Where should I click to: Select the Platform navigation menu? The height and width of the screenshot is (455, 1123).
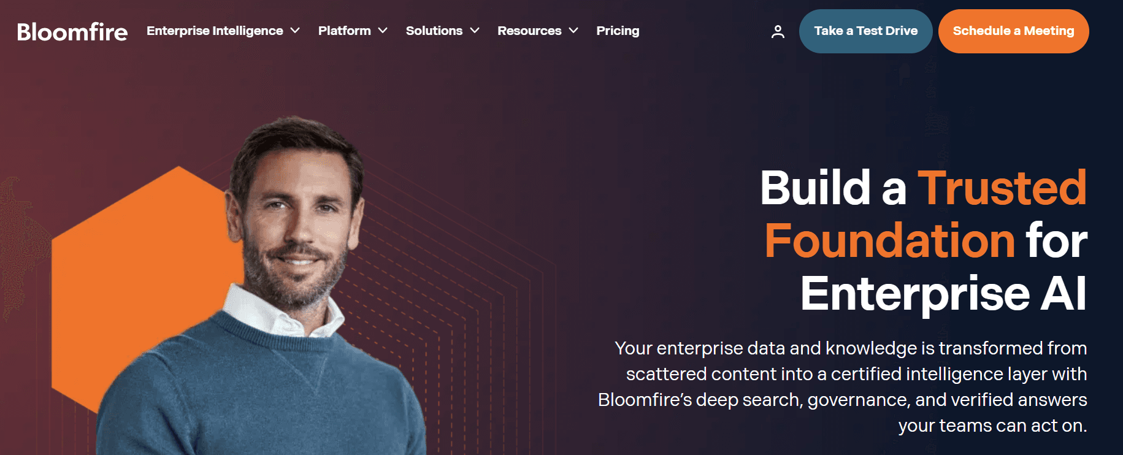(344, 31)
